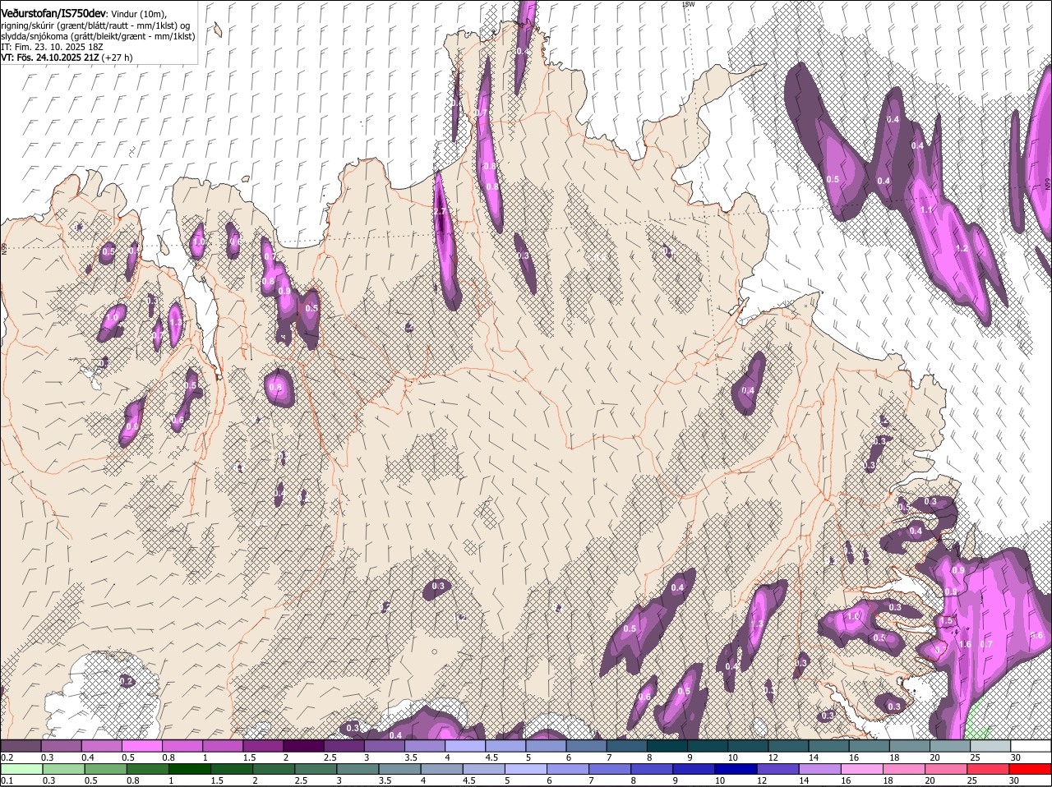Viewport: 1052px width, 787px height.
Task: Select bottom legend blue swatch starting at 8
Action: tap(652, 769)
